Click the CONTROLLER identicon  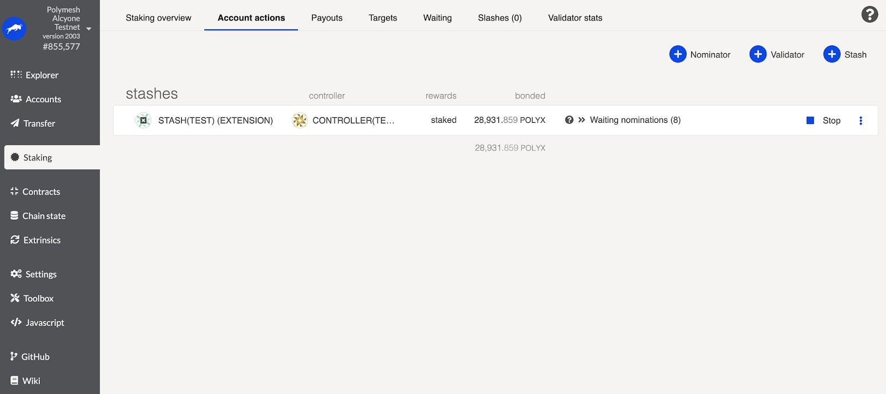[x=300, y=120]
